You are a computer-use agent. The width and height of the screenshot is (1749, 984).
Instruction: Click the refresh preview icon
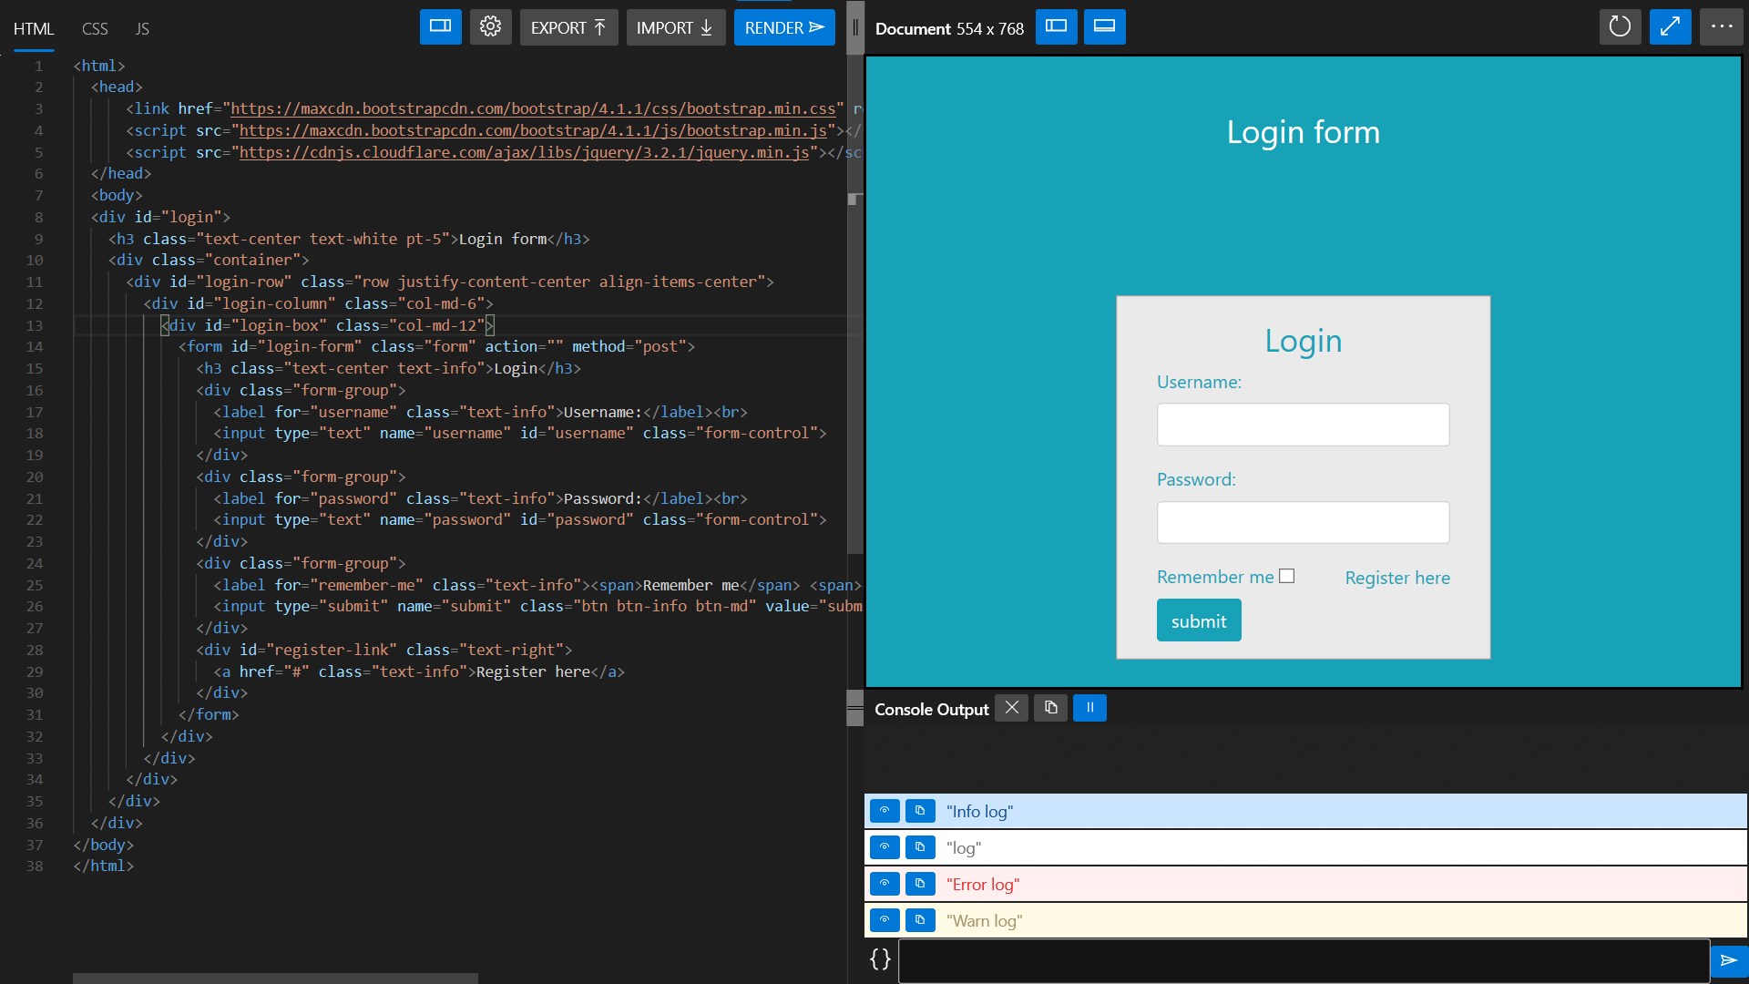(1620, 27)
